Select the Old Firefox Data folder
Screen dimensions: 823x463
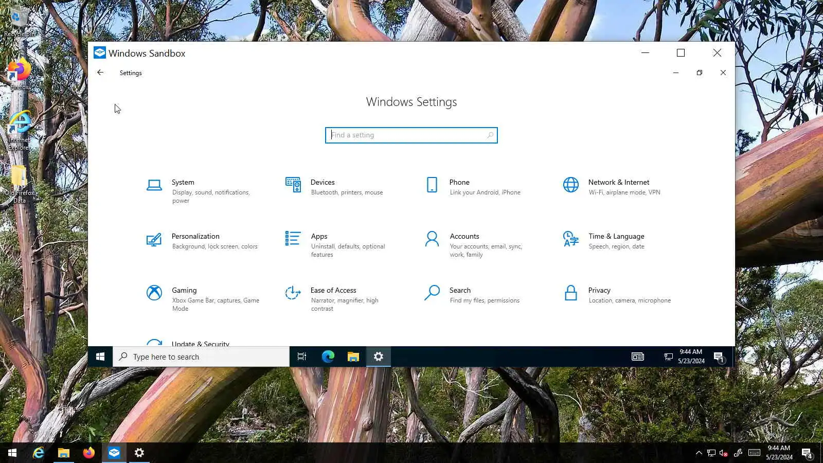point(20,184)
